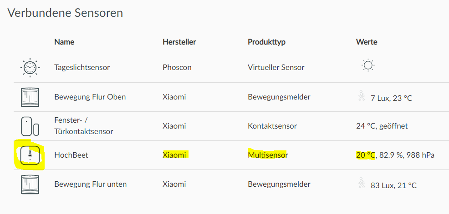Open the Bewegung Flur Oben entry
This screenshot has width=449, height=214.
pos(90,97)
